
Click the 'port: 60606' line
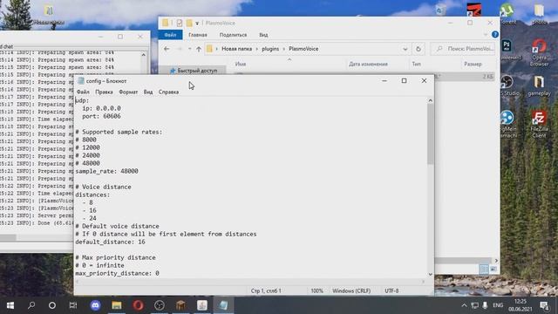tap(101, 116)
